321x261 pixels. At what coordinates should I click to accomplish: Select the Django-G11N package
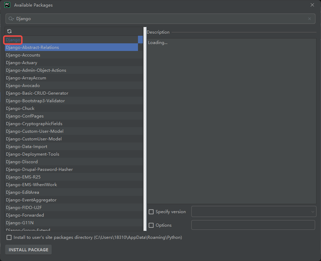[x=74, y=223]
